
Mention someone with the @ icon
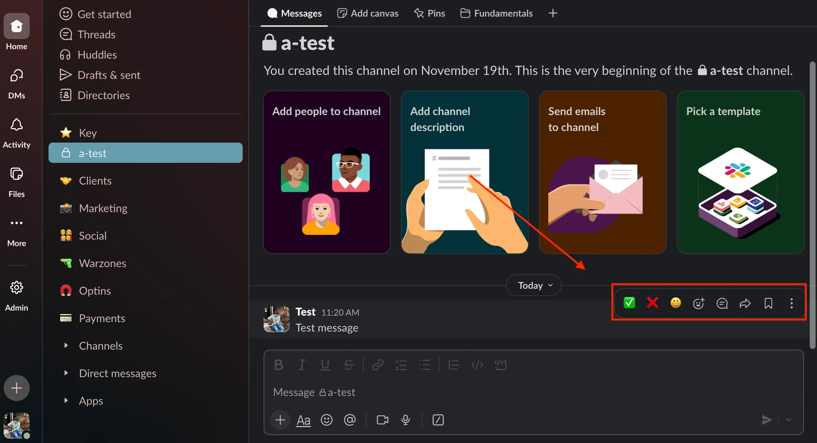pyautogui.click(x=350, y=419)
